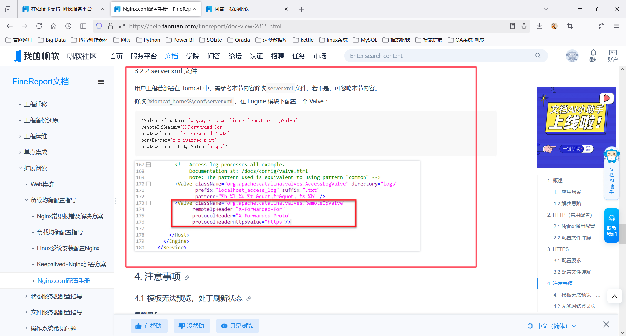The height and width of the screenshot is (336, 626).
Task: Show site security padlock info
Action: [x=111, y=26]
